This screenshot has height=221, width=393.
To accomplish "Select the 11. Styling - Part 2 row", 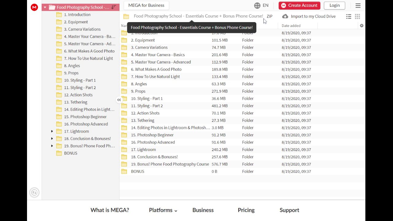I will point(242,106).
